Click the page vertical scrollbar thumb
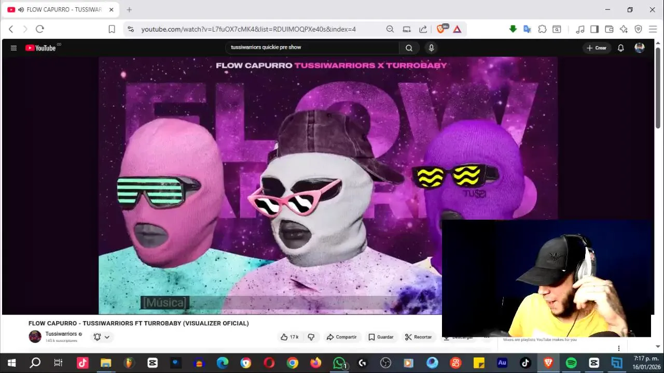664x373 pixels. 658,87
